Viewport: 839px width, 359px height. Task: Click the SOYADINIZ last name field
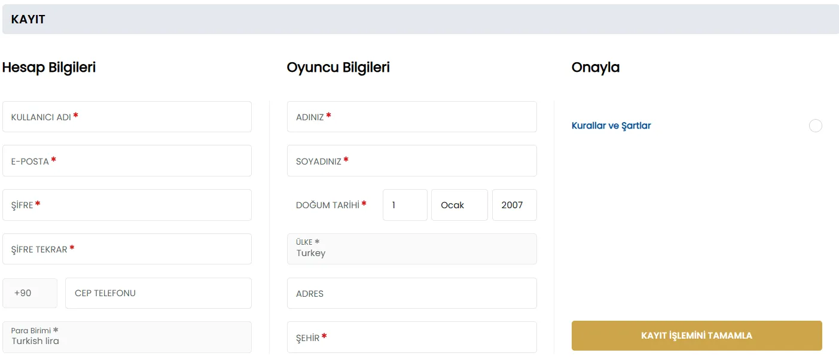point(411,160)
